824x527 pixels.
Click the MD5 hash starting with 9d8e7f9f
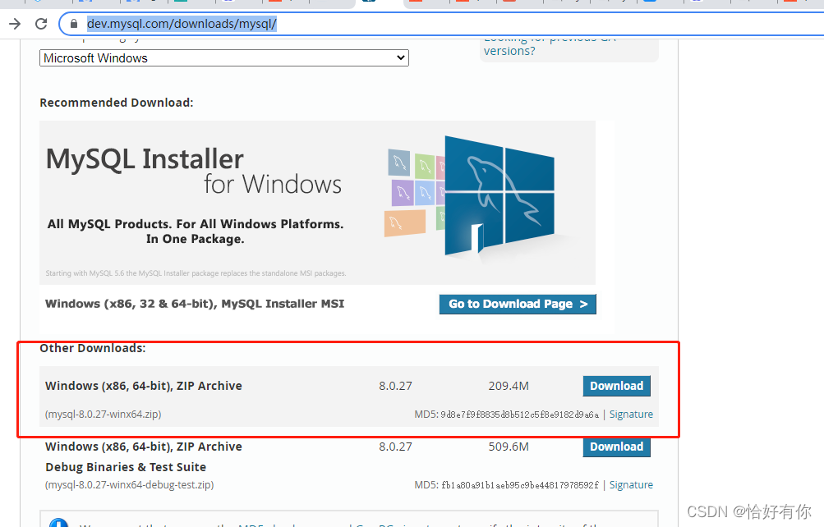(520, 415)
